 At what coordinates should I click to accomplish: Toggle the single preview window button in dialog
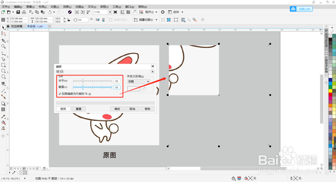coord(62,71)
